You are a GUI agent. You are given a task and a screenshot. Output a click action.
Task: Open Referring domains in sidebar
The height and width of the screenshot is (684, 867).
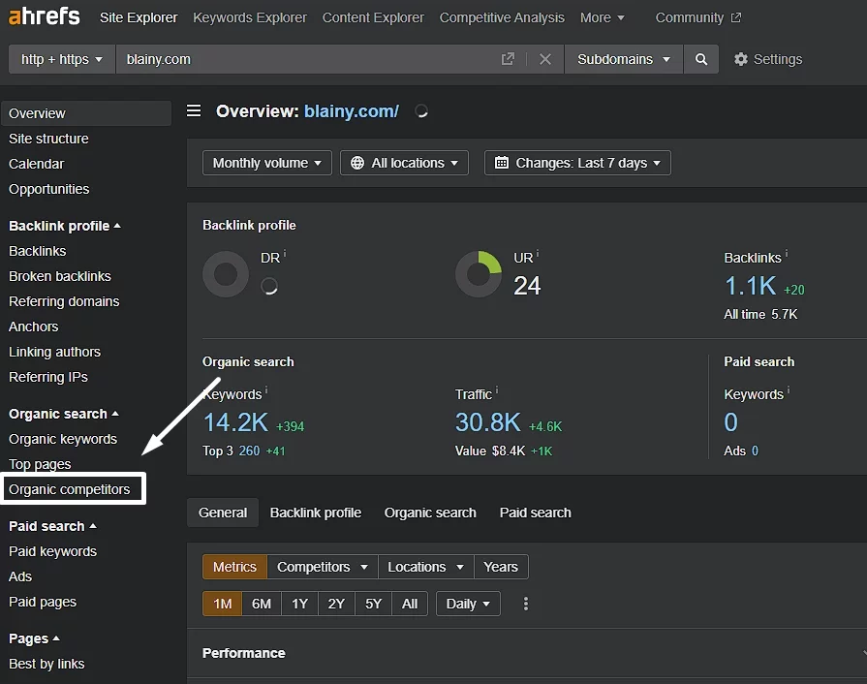64,301
